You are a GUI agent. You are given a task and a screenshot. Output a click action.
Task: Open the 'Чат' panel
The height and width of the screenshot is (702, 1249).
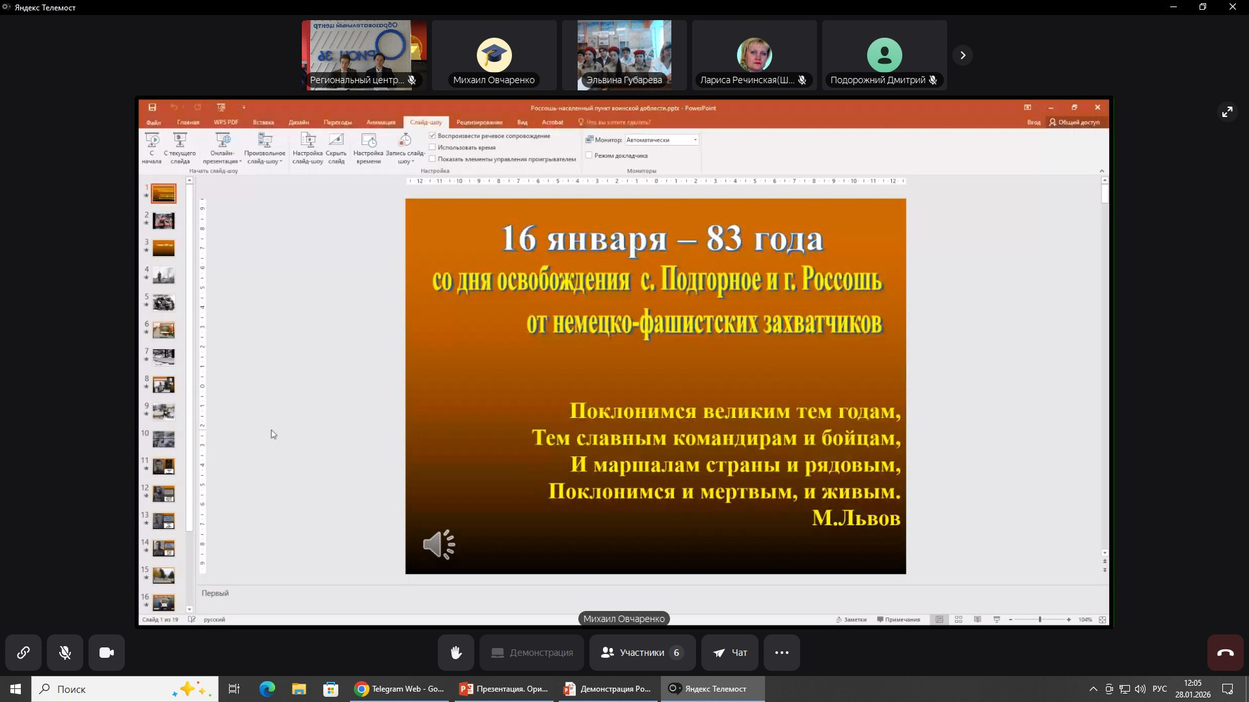coord(730,653)
